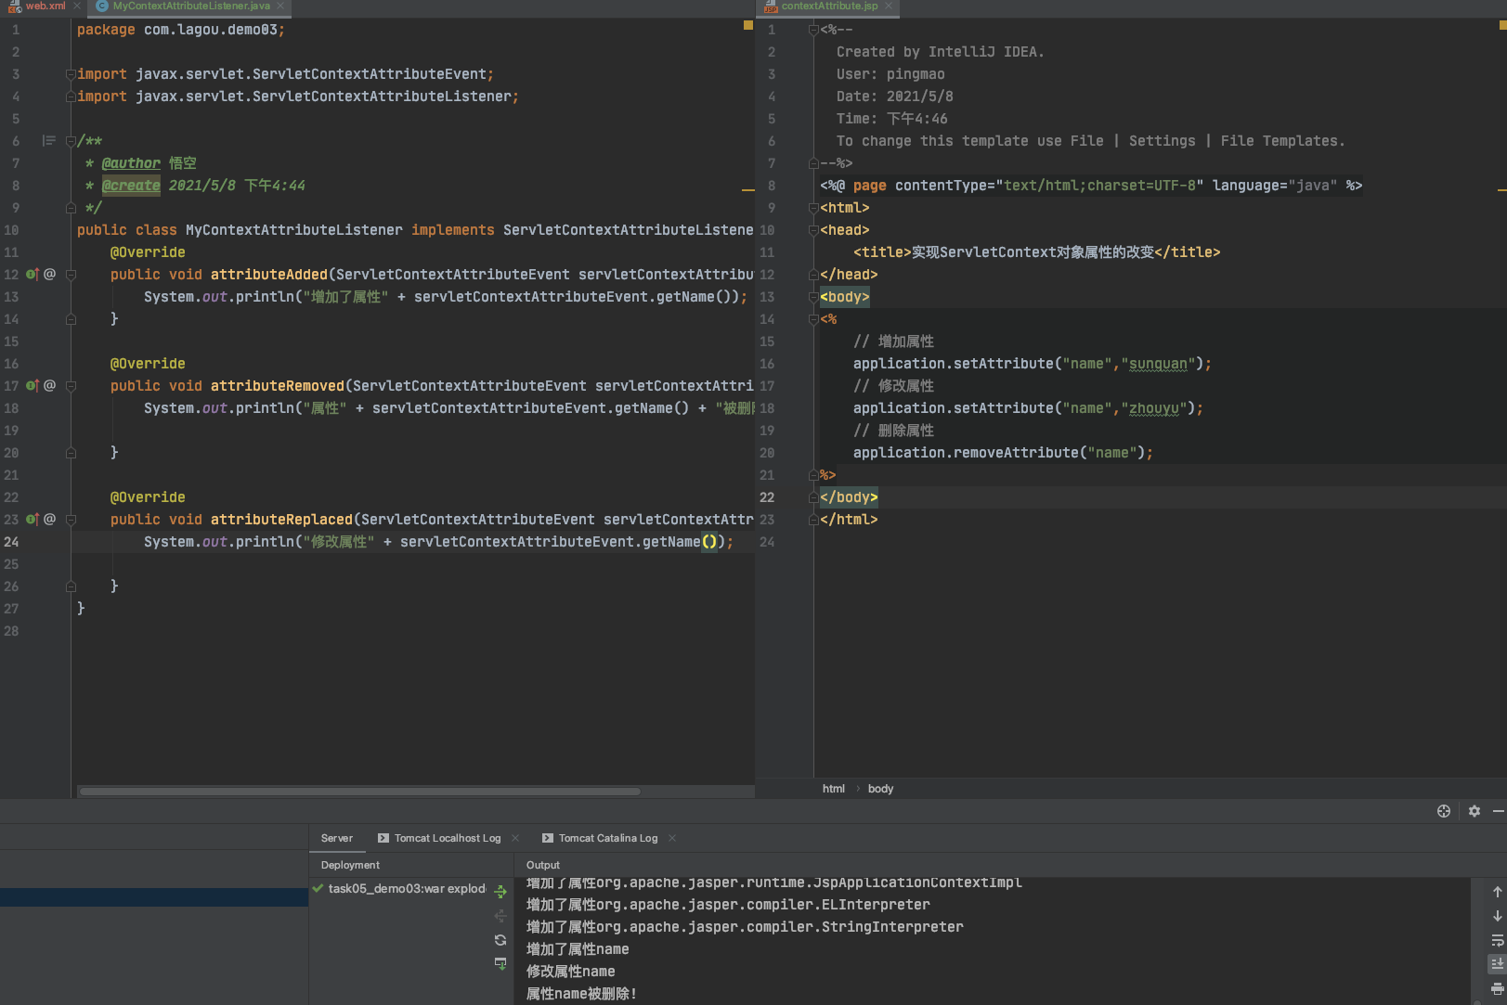Click the yellow warning marker above the JSP editor scrollbar

(1502, 25)
